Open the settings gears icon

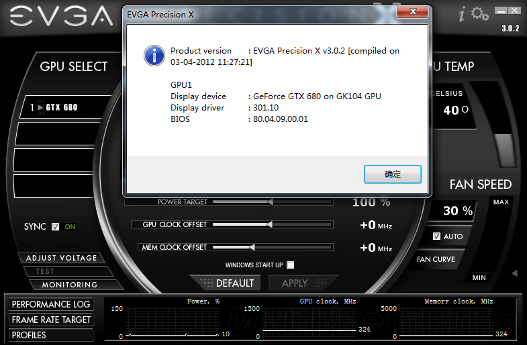point(479,14)
